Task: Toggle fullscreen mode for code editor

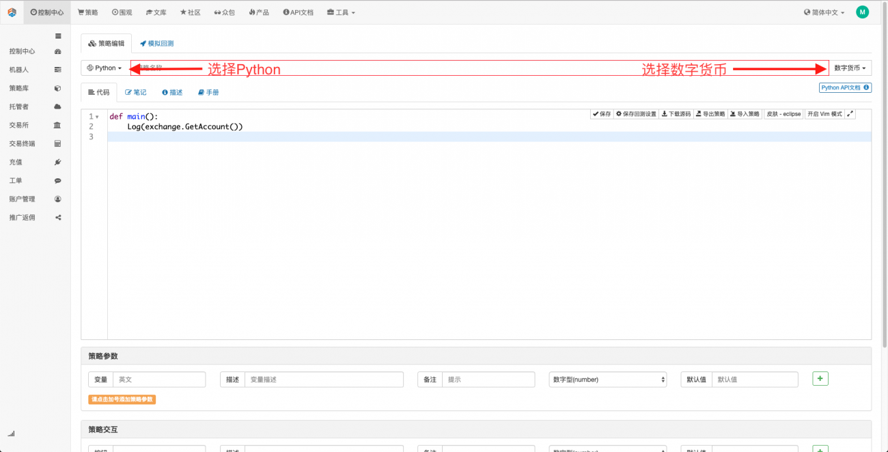Action: (x=849, y=113)
